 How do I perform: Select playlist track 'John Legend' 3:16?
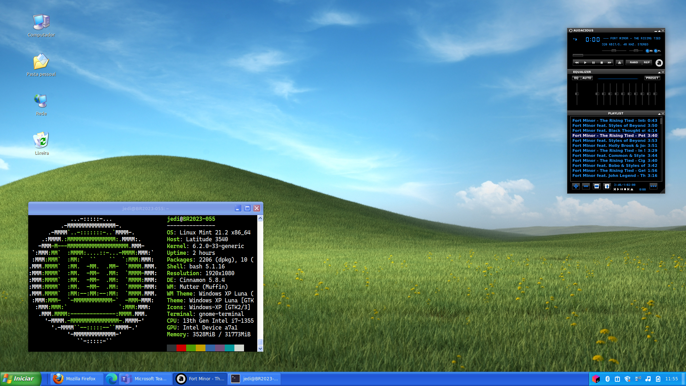(615, 175)
